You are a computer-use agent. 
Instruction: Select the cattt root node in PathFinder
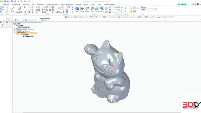[x=17, y=24]
